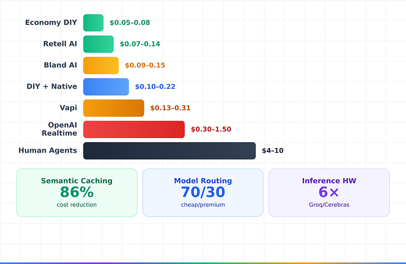This screenshot has height=264, width=406.
Task: Select the $0.07–0.14 price label
Action: 140,44
